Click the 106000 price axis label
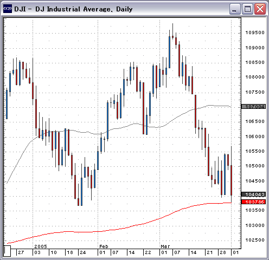269x260 pixels. (x=255, y=136)
